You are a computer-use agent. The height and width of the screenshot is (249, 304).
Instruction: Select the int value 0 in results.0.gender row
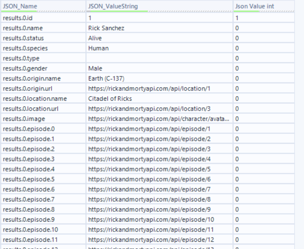(x=264, y=68)
